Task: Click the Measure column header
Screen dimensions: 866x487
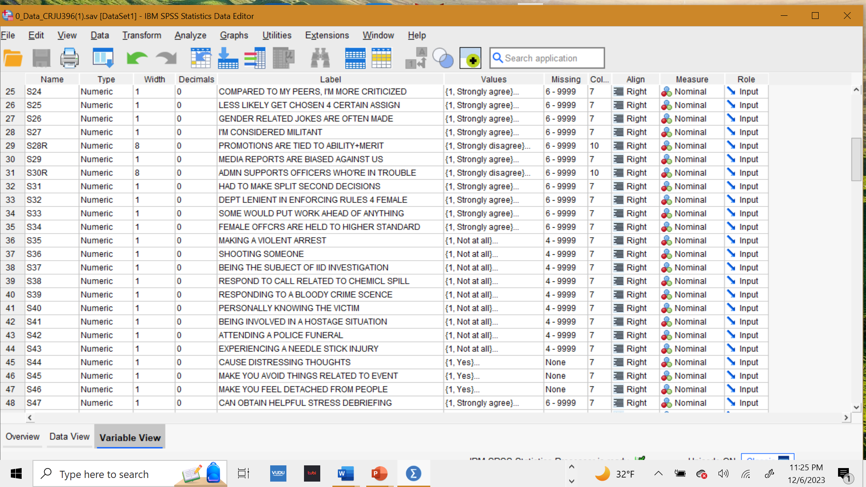Action: click(692, 79)
